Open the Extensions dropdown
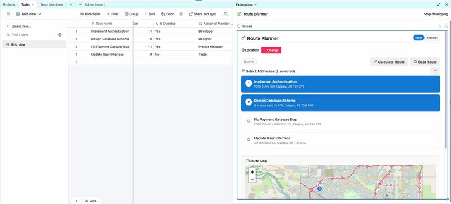This screenshot has height=204, width=451. [246, 4]
